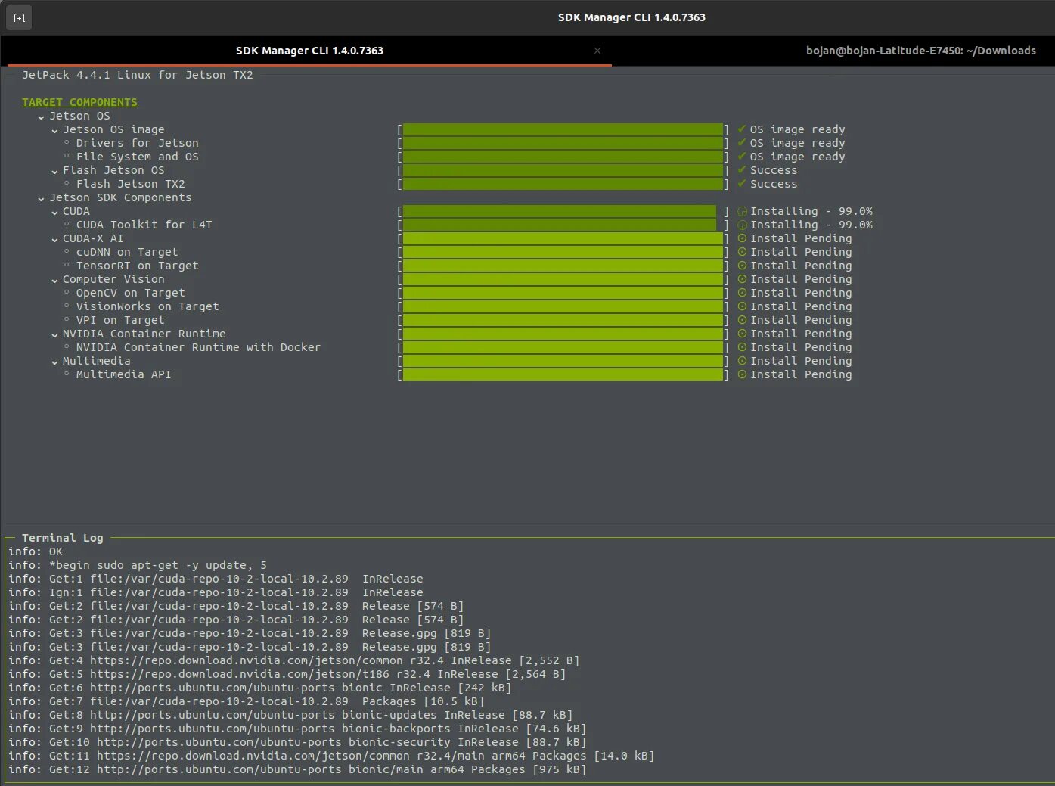Image resolution: width=1055 pixels, height=786 pixels.
Task: Click the Multimedia API pending clock icon
Action: pyautogui.click(x=742, y=374)
